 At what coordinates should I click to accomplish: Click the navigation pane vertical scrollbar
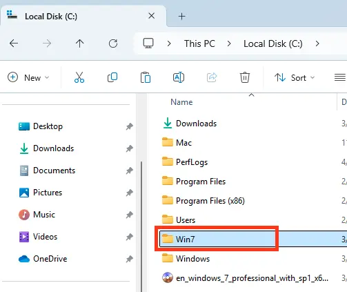(x=141, y=226)
